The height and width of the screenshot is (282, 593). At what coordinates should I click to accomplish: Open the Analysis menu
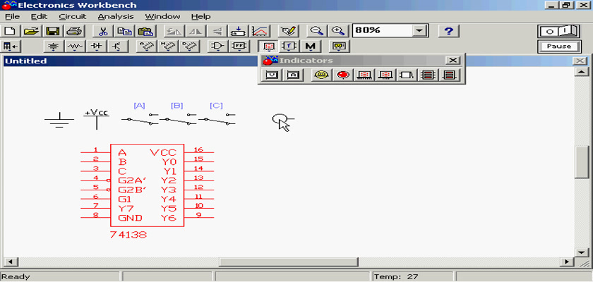116,17
